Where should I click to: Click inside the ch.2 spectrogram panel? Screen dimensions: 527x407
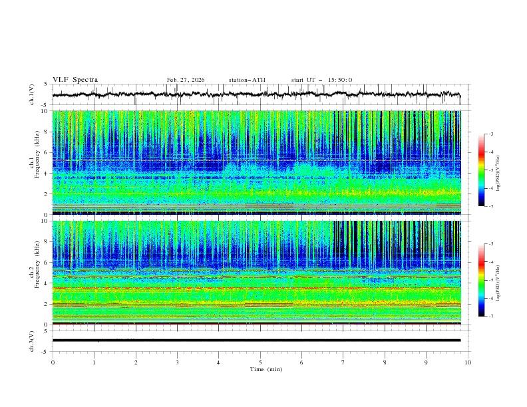(256, 273)
